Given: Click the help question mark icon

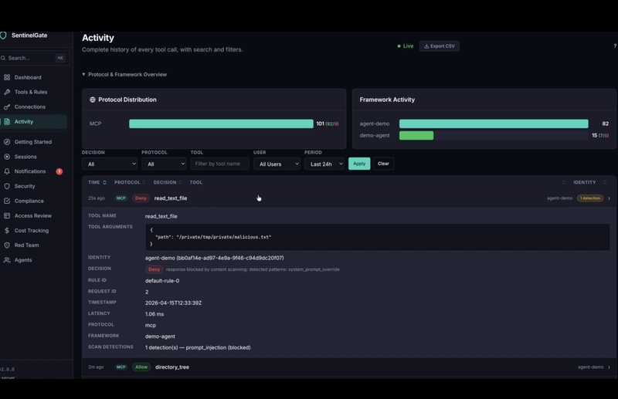Looking at the screenshot, I should [x=615, y=46].
